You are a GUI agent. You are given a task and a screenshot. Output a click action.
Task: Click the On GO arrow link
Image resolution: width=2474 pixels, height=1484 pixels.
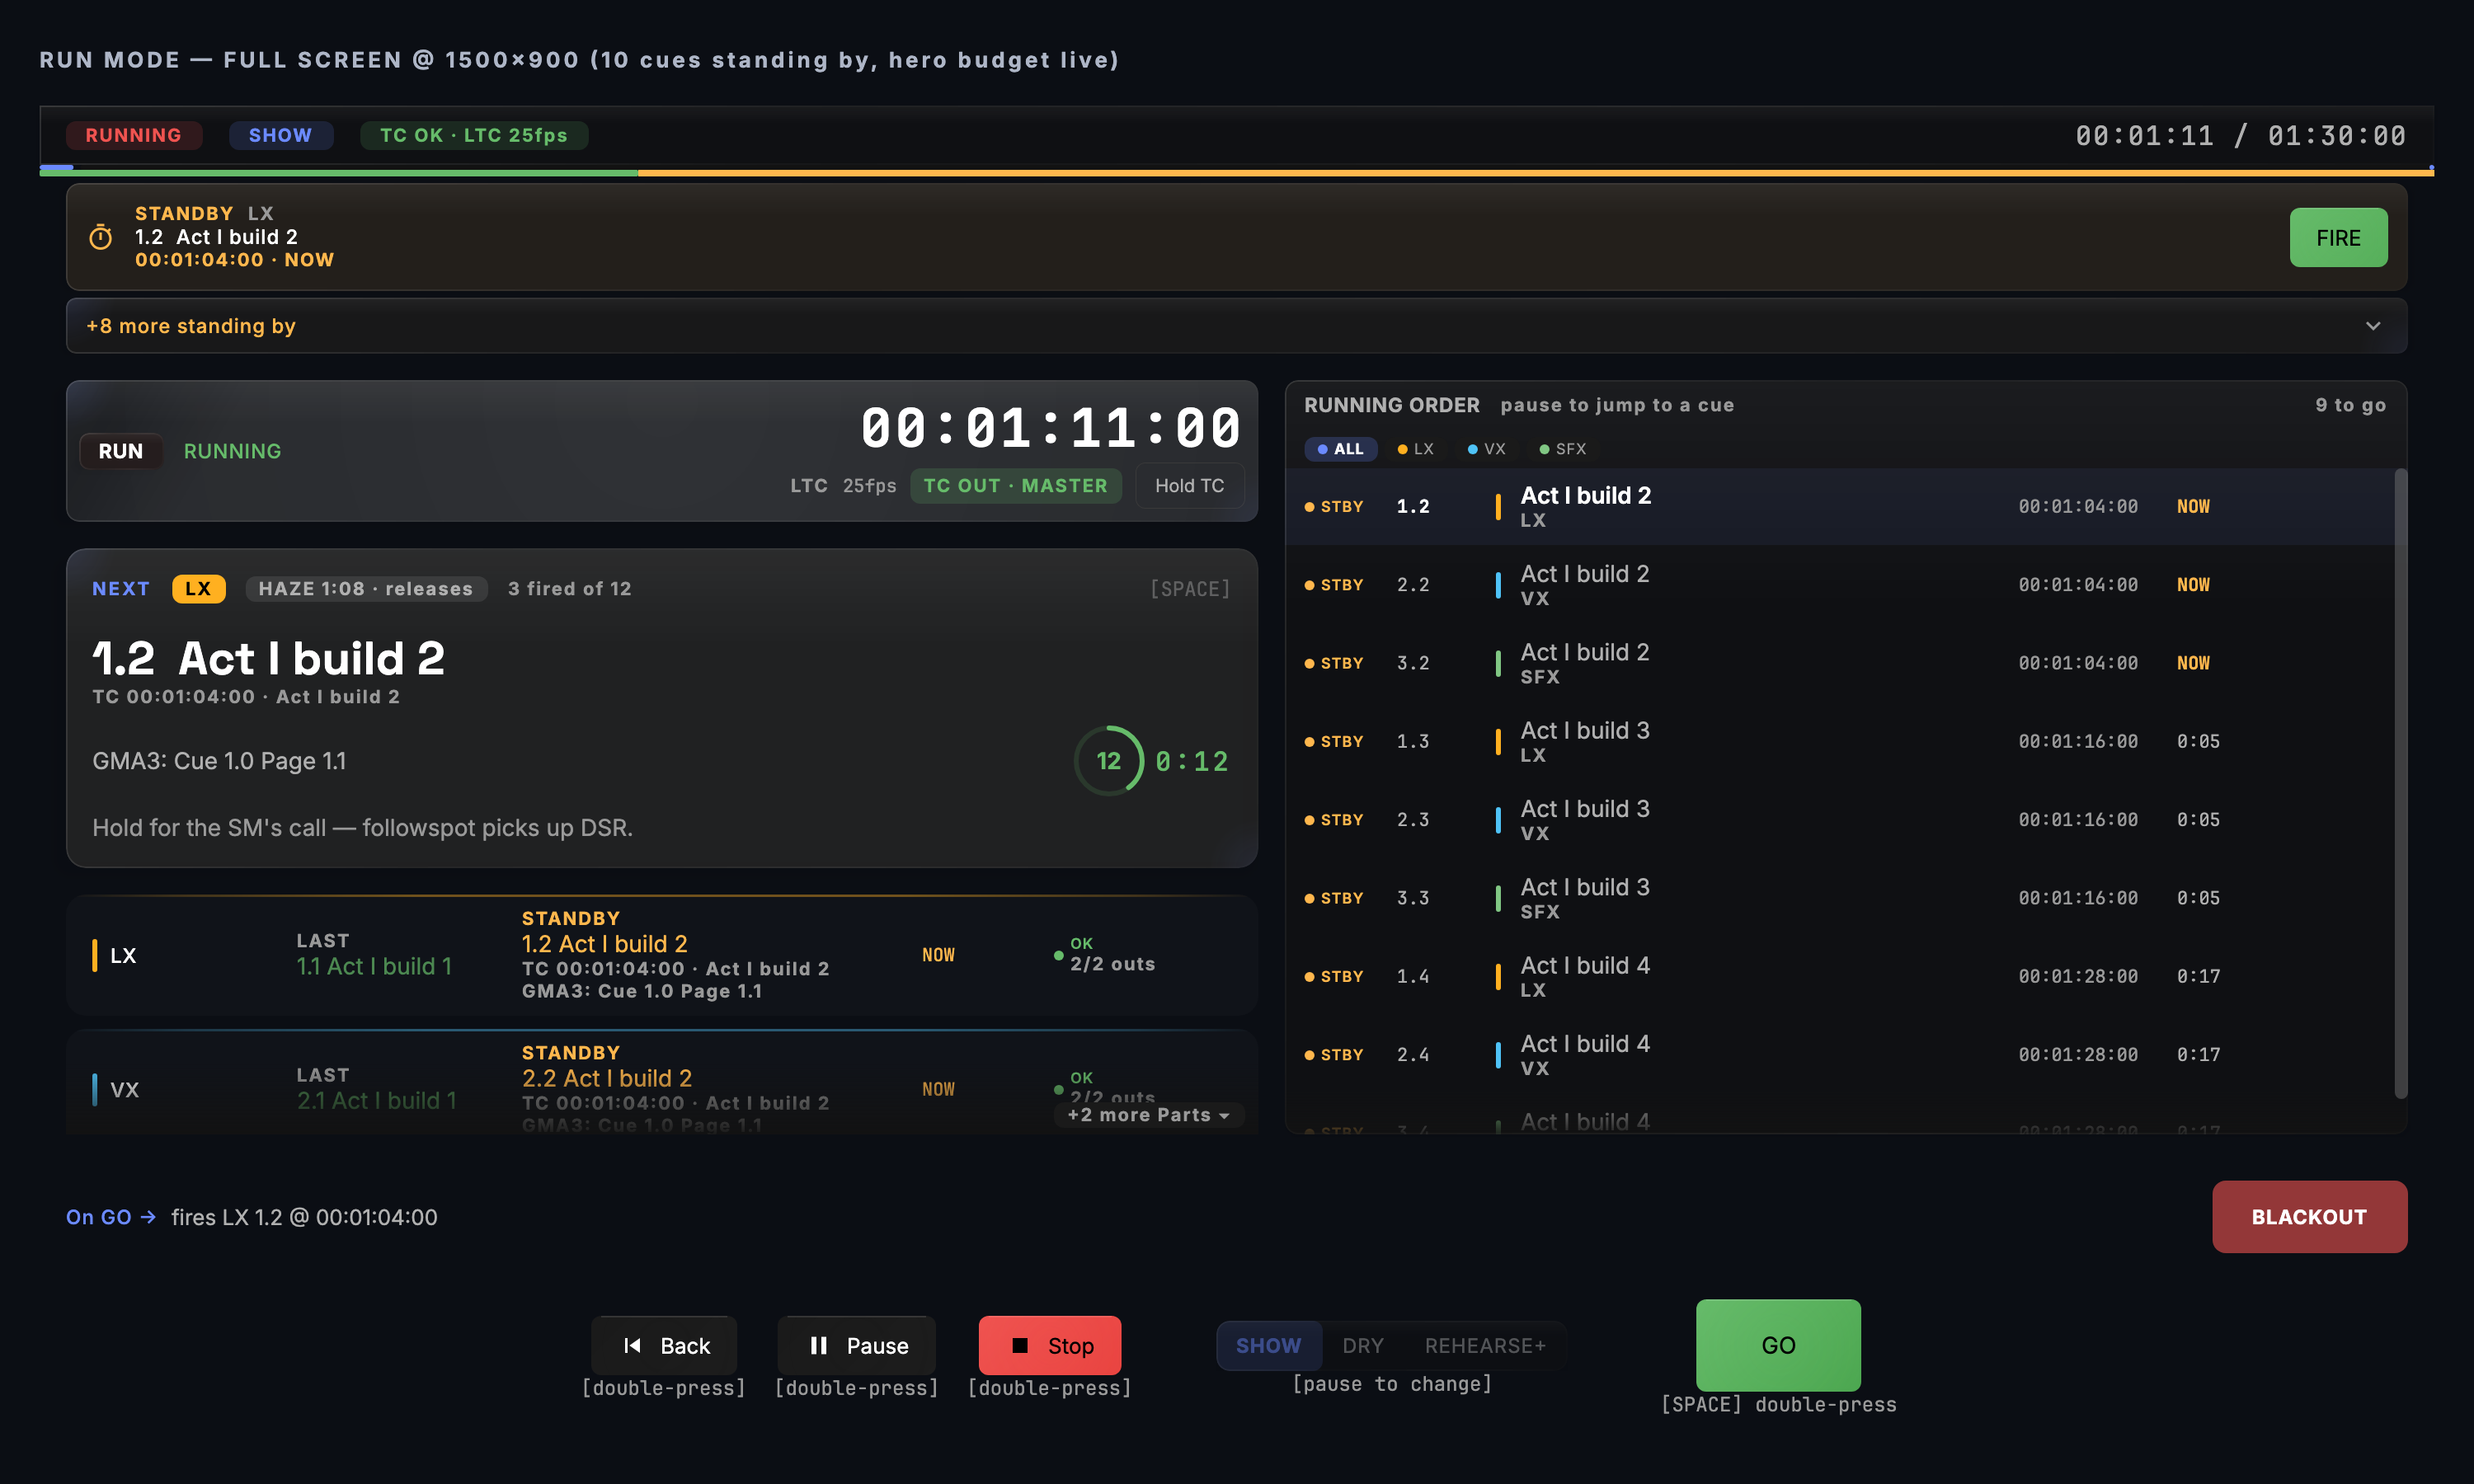pyautogui.click(x=111, y=1217)
